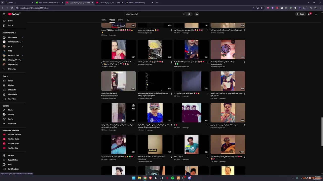
Task: Open the Windows Start menu
Action: click(x=134, y=178)
